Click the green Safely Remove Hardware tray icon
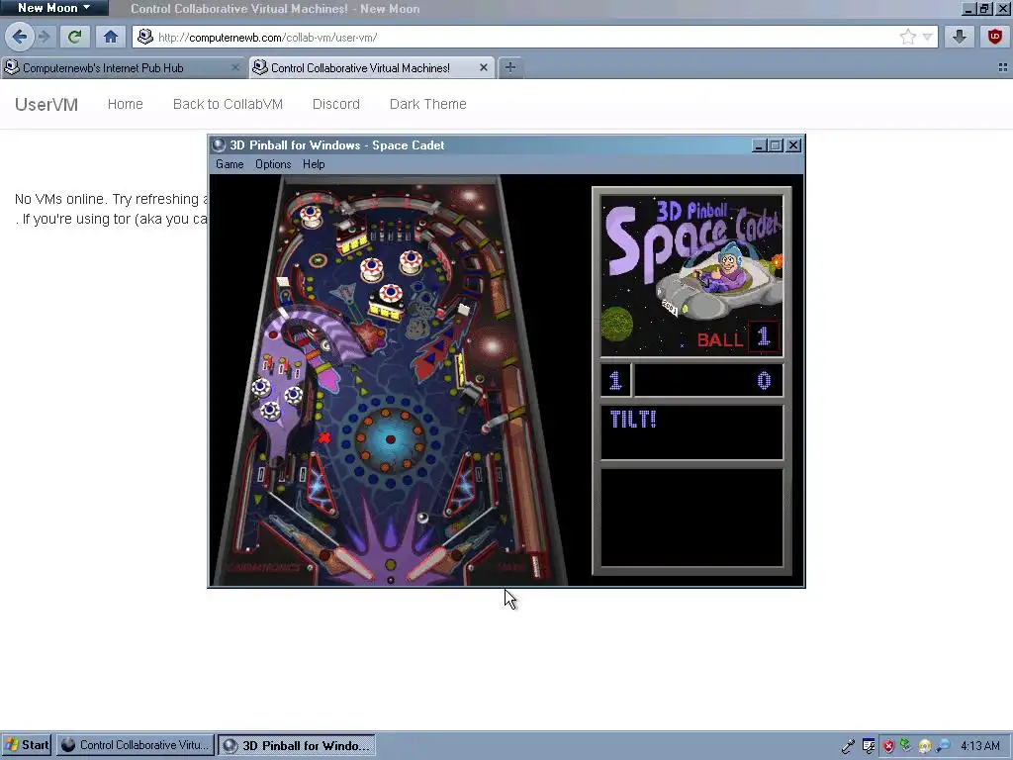Image resolution: width=1013 pixels, height=760 pixels. [906, 746]
